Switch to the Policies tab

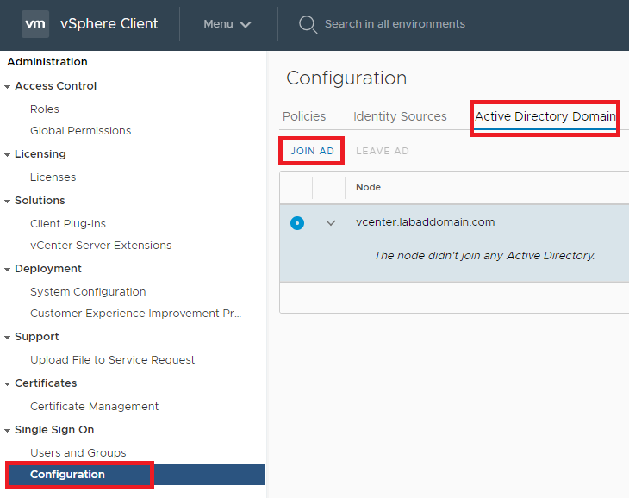pyautogui.click(x=304, y=116)
